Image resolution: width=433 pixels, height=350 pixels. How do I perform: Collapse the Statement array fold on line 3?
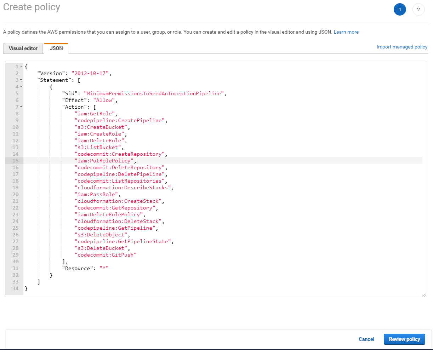pyautogui.click(x=21, y=80)
